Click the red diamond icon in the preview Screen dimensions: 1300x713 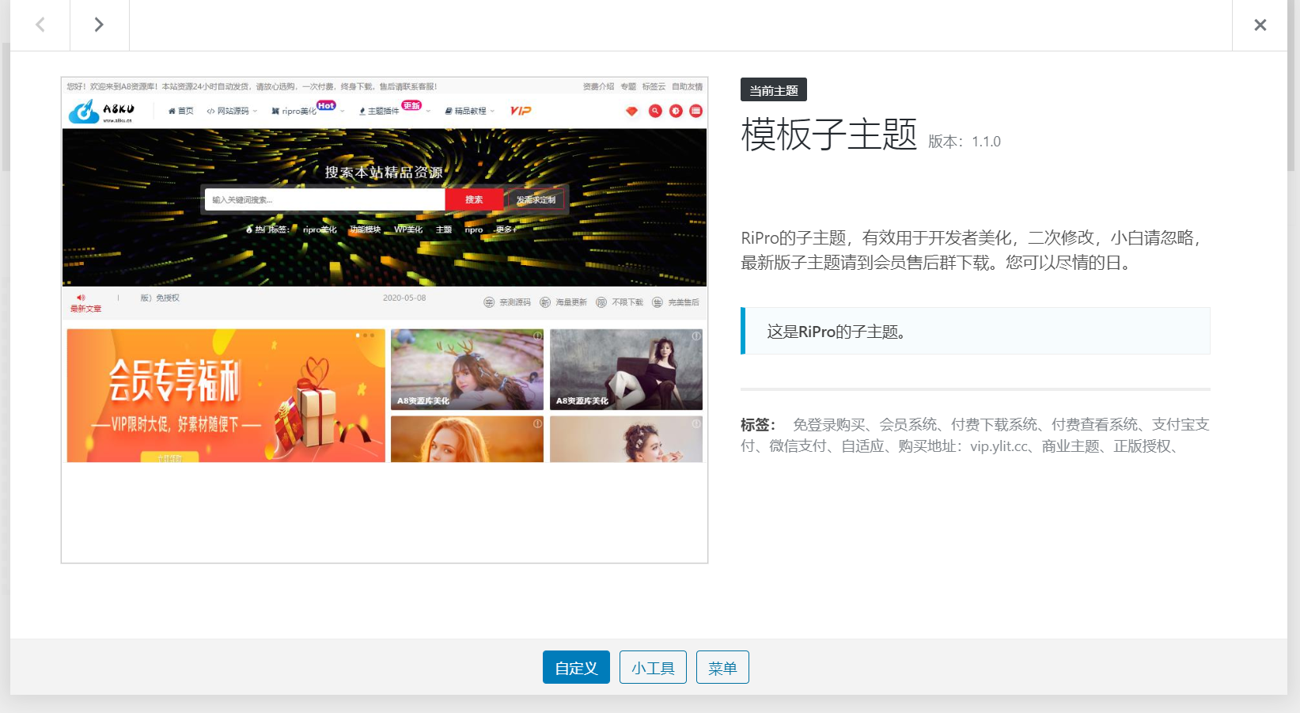(x=631, y=111)
